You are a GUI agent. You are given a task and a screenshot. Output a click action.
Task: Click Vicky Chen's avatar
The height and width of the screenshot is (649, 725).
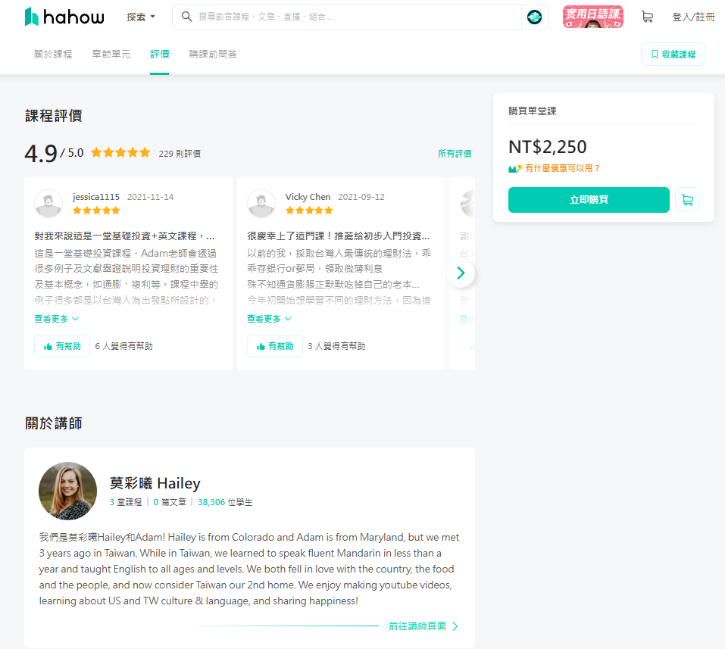pos(261,204)
